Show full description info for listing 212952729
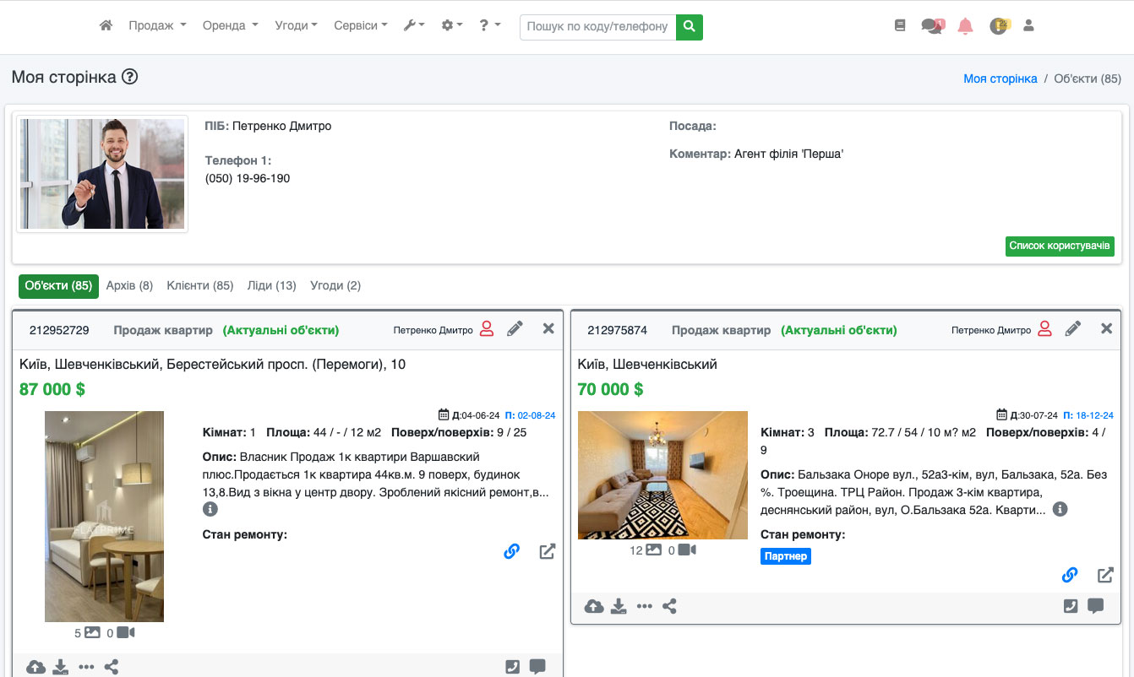Viewport: 1134px width, 677px height. coord(210,509)
